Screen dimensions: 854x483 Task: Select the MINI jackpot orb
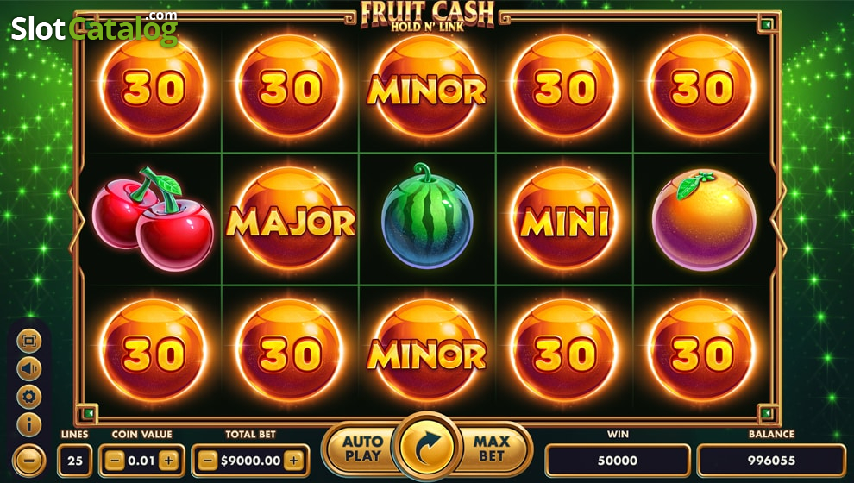tap(564, 219)
